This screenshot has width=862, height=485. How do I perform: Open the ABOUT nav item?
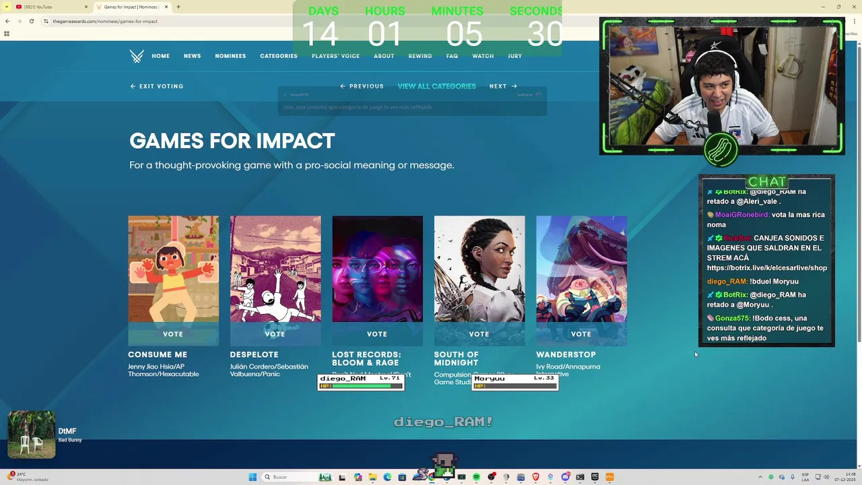click(x=384, y=56)
